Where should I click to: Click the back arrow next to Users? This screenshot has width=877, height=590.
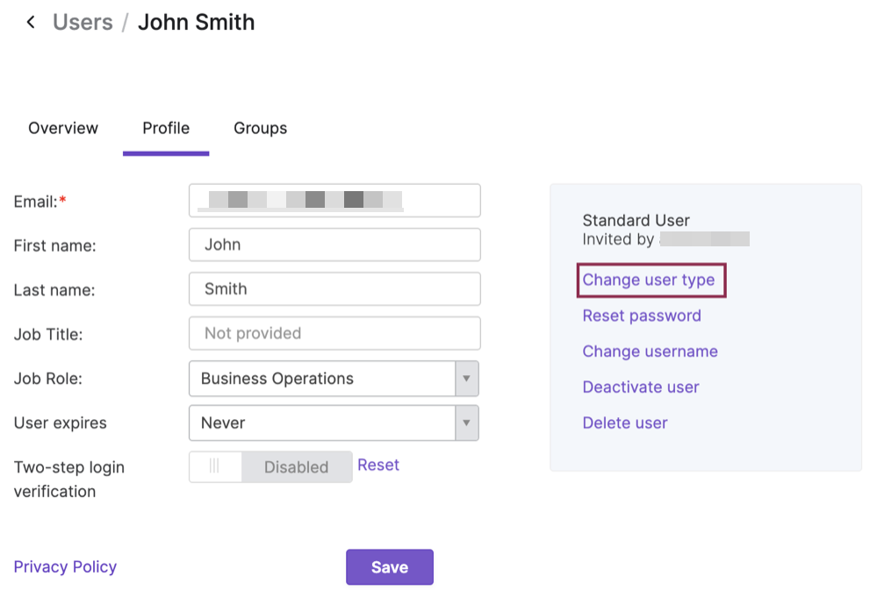click(x=31, y=22)
